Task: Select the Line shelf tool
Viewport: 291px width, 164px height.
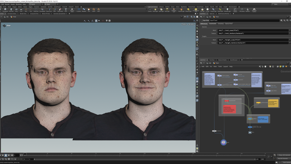Action: (31, 10)
